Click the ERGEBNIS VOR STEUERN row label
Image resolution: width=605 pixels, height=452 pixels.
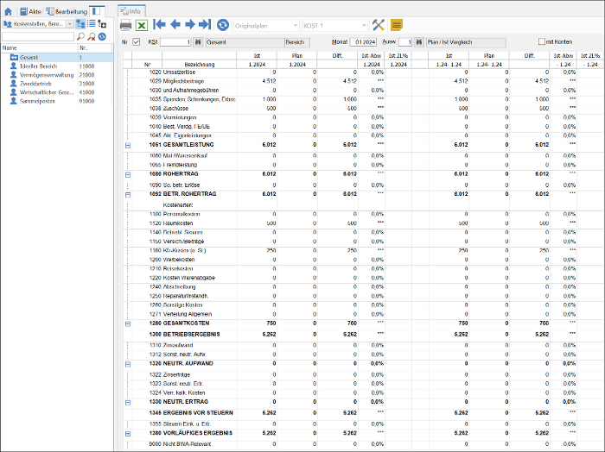point(198,412)
